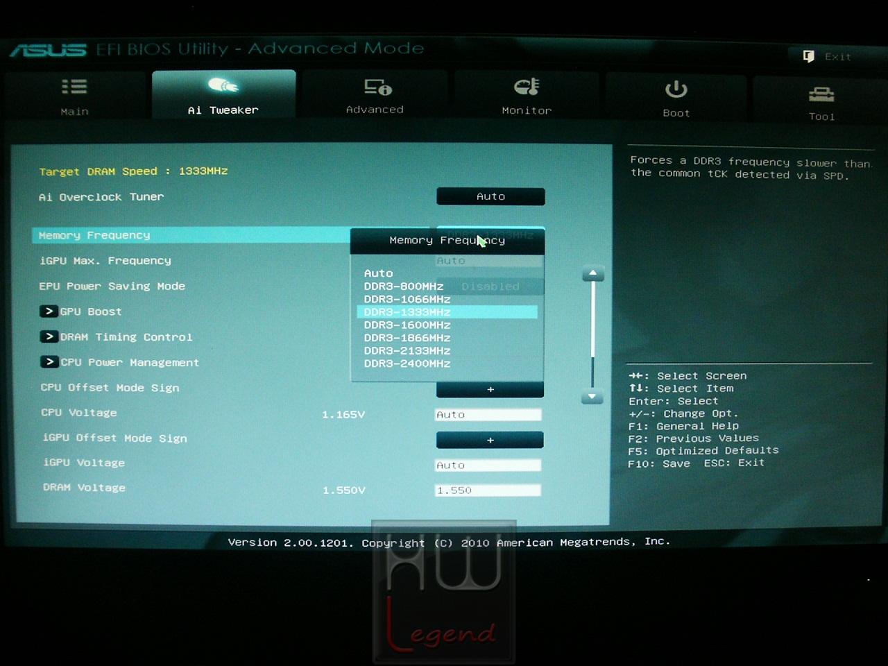This screenshot has height=666, width=888.
Task: Open CPU Power Management settings
Action: [x=130, y=362]
